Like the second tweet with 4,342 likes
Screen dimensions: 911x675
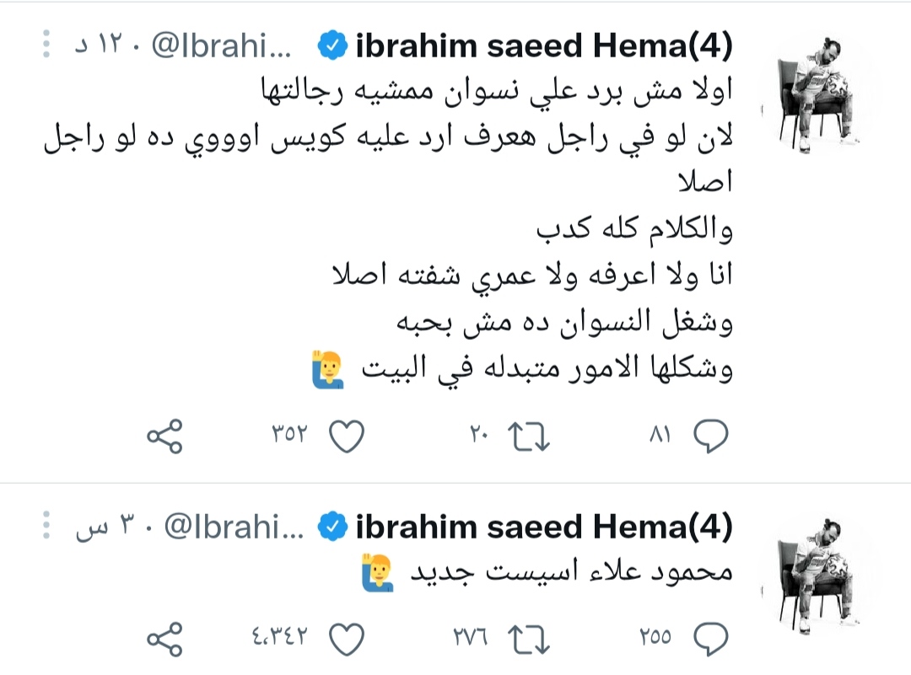pos(346,639)
